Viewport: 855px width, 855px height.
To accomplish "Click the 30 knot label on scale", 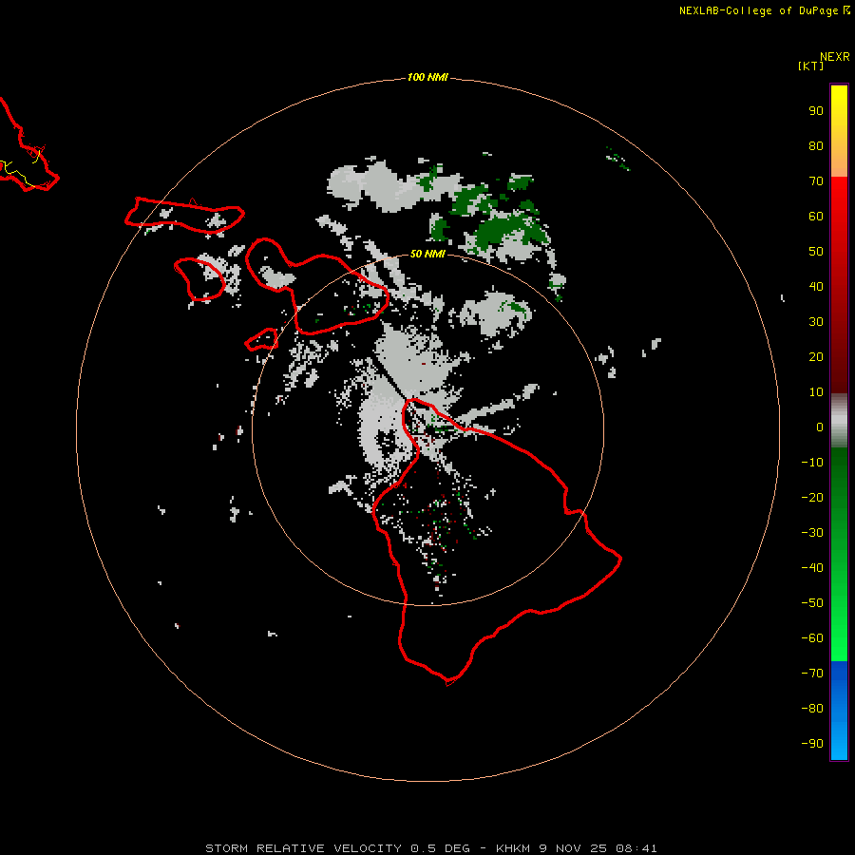I will [816, 322].
